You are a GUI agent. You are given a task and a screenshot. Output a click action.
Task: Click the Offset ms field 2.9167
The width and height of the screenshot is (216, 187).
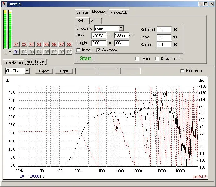coord(99,36)
